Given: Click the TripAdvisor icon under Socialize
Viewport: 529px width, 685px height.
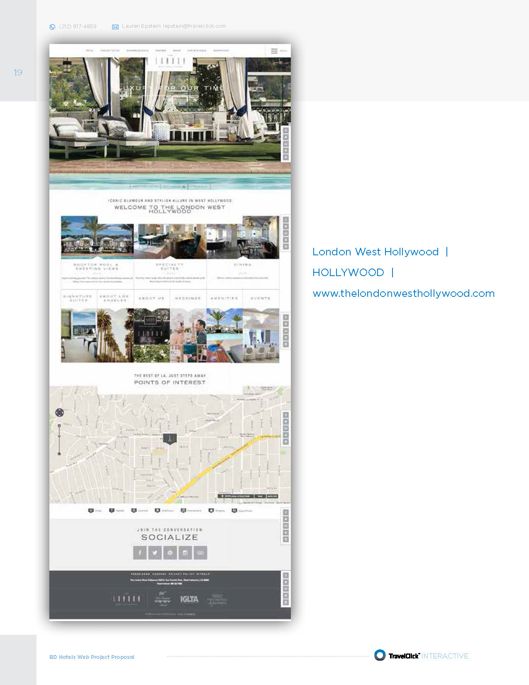Looking at the screenshot, I should (200, 553).
